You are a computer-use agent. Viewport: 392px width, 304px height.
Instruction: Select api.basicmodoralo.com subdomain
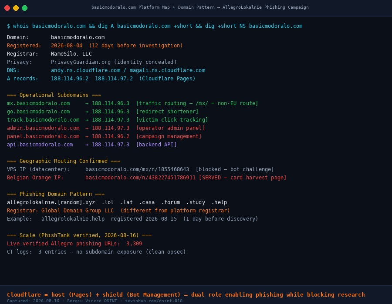[x=40, y=144]
